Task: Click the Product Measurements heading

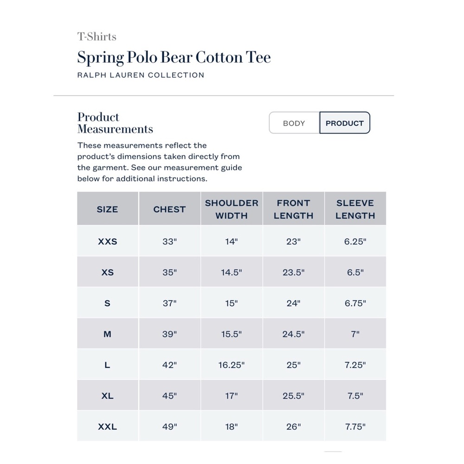Action: click(x=115, y=123)
